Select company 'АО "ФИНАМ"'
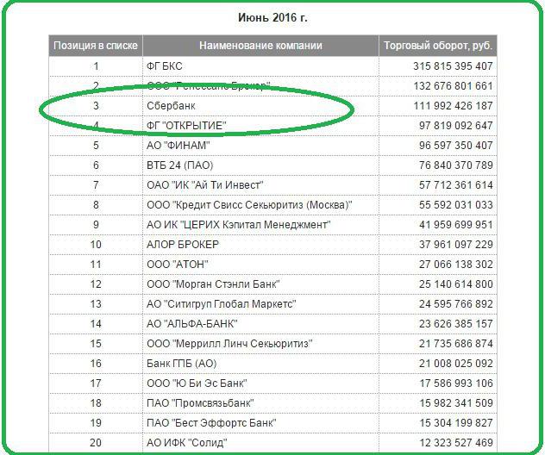This screenshot has height=455, width=545. point(179,145)
